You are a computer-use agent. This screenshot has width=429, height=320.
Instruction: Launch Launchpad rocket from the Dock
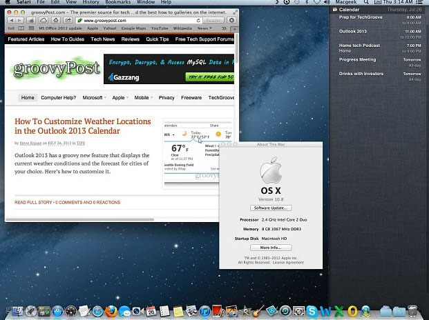pos(31,311)
